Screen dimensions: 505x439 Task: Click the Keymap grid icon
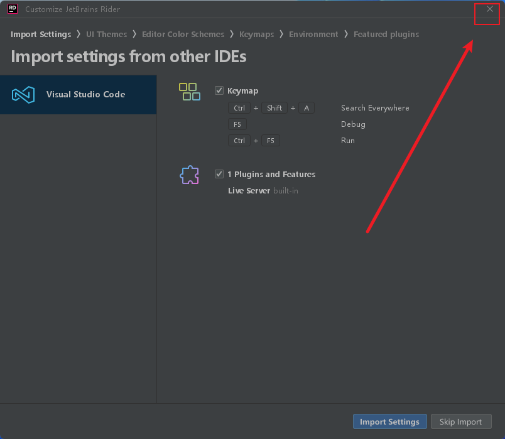[190, 92]
